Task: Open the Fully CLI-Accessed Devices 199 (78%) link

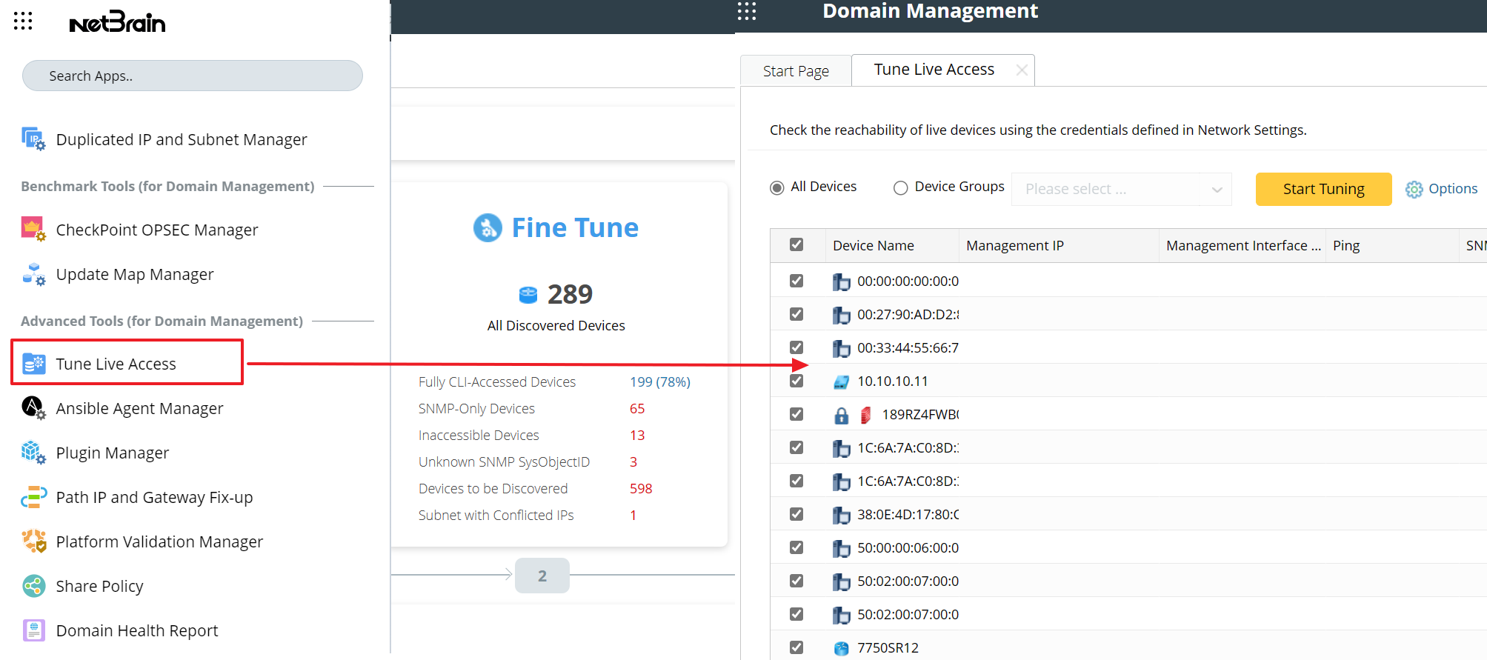Action: point(659,381)
